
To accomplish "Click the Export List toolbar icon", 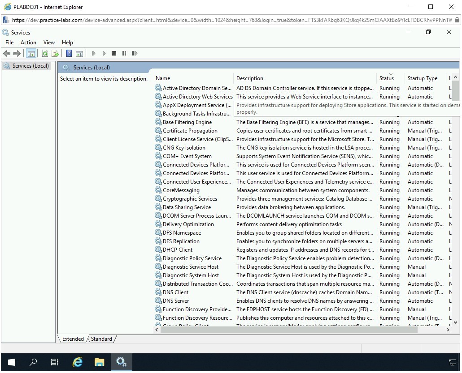I will click(x=55, y=53).
